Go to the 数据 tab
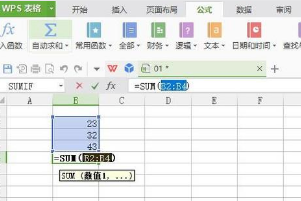 (x=244, y=10)
